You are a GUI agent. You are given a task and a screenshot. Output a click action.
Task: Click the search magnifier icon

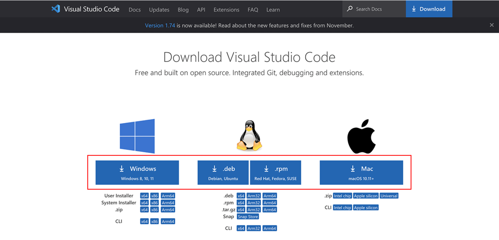click(350, 9)
